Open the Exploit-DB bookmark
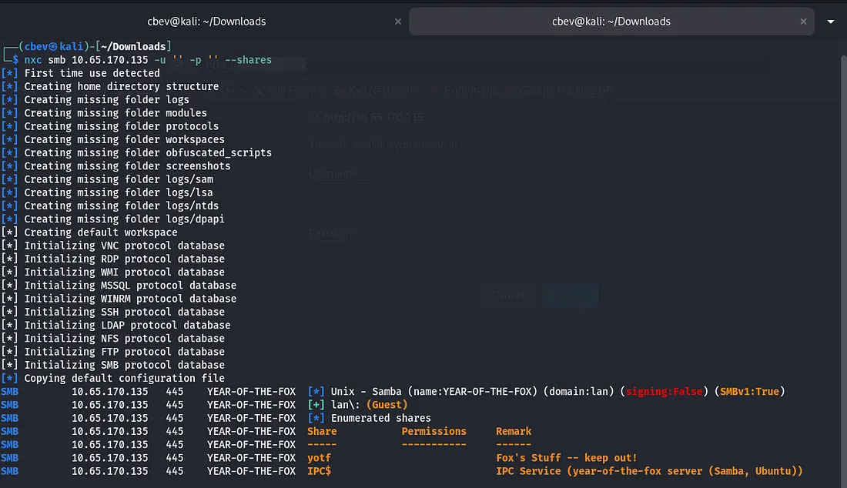 (x=470, y=91)
